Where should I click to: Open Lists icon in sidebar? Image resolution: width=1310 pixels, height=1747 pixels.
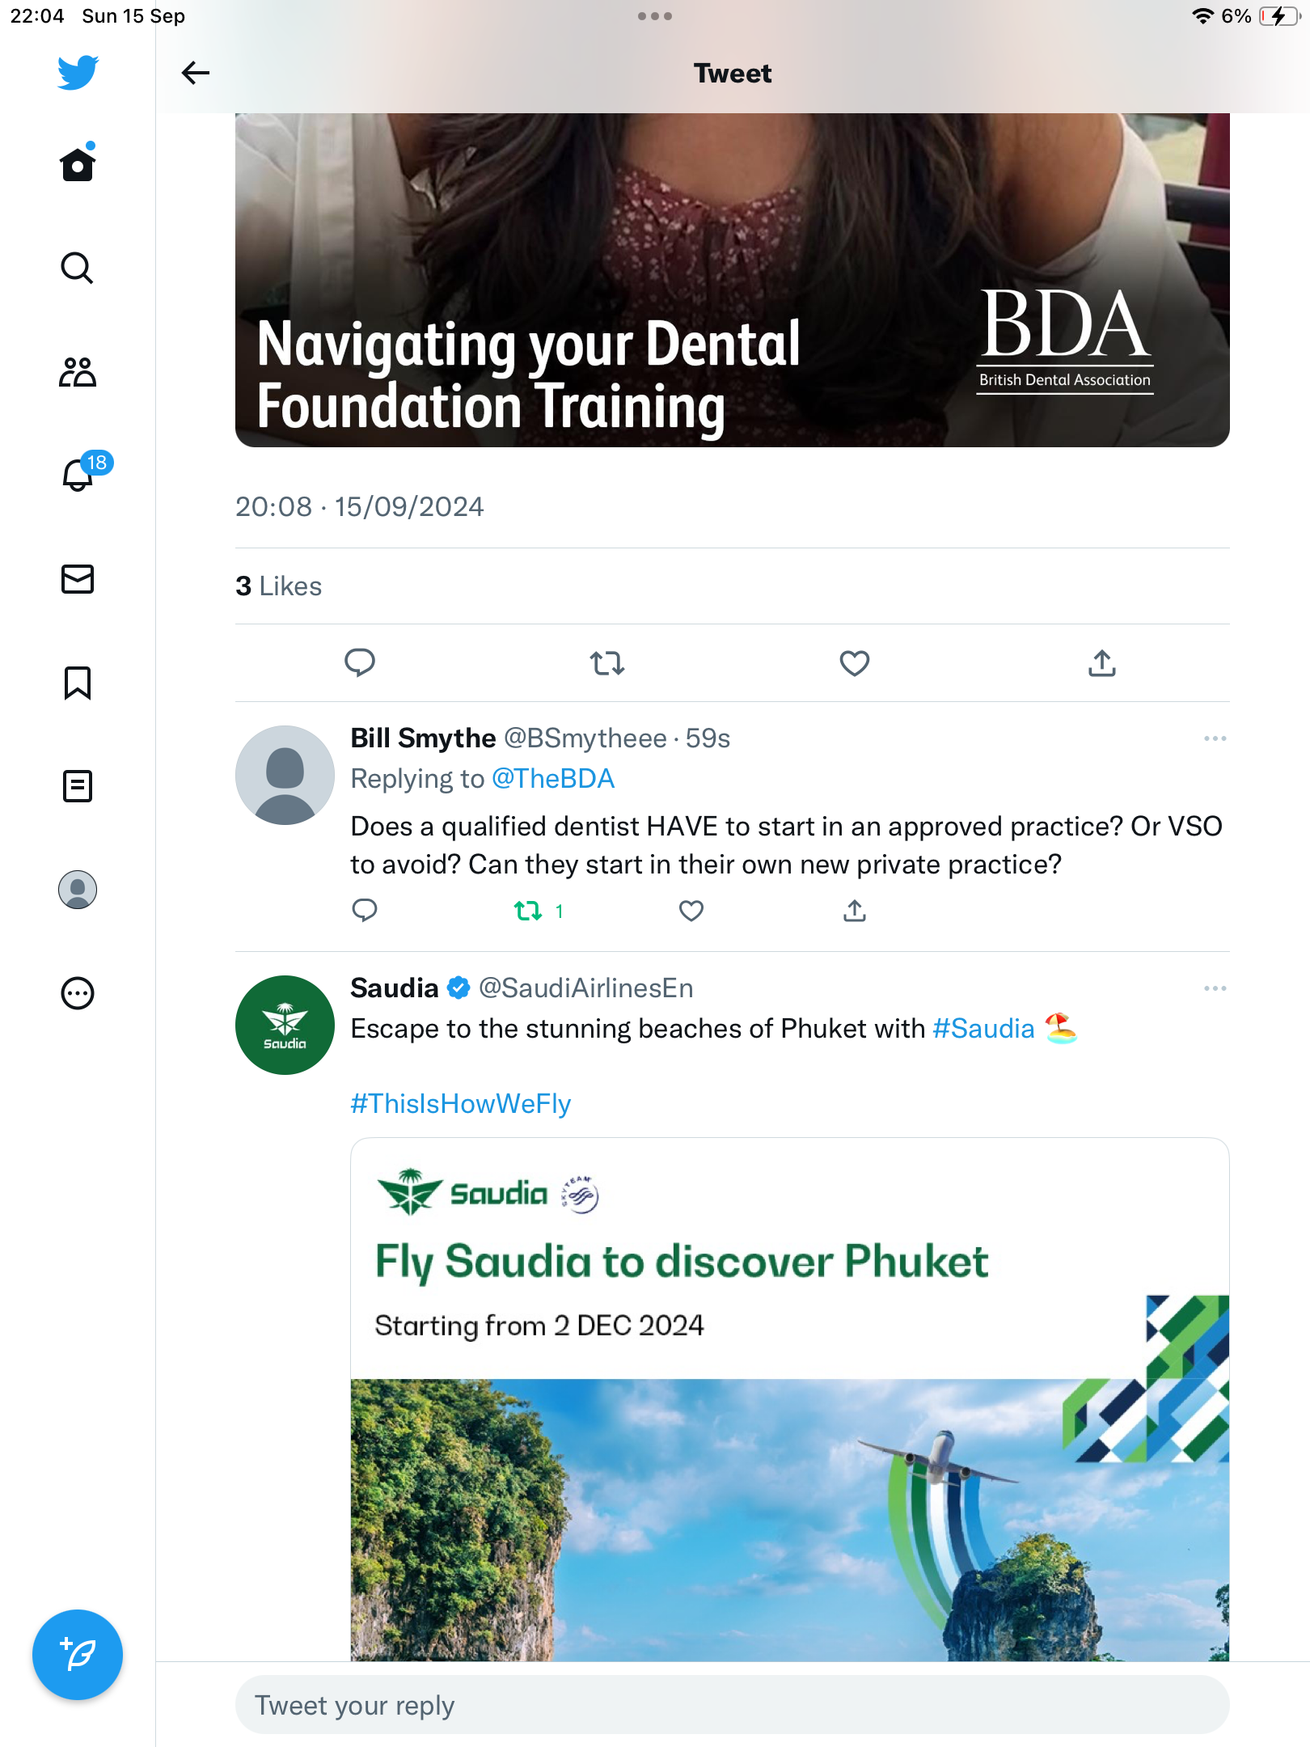(x=78, y=786)
